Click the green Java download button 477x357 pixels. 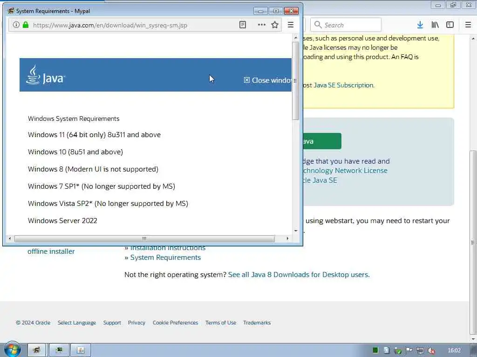[x=322, y=141]
